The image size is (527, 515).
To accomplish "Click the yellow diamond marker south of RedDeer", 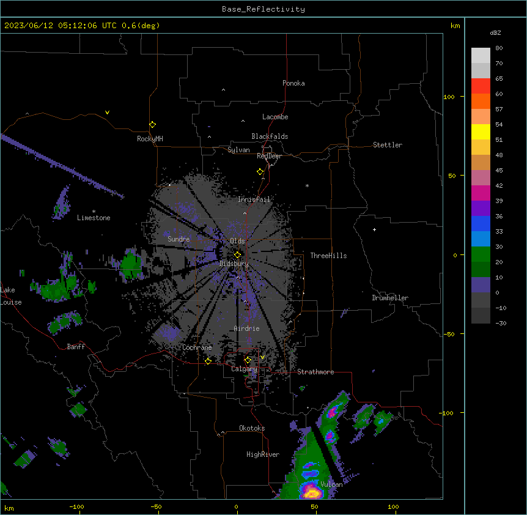I will click(x=260, y=172).
